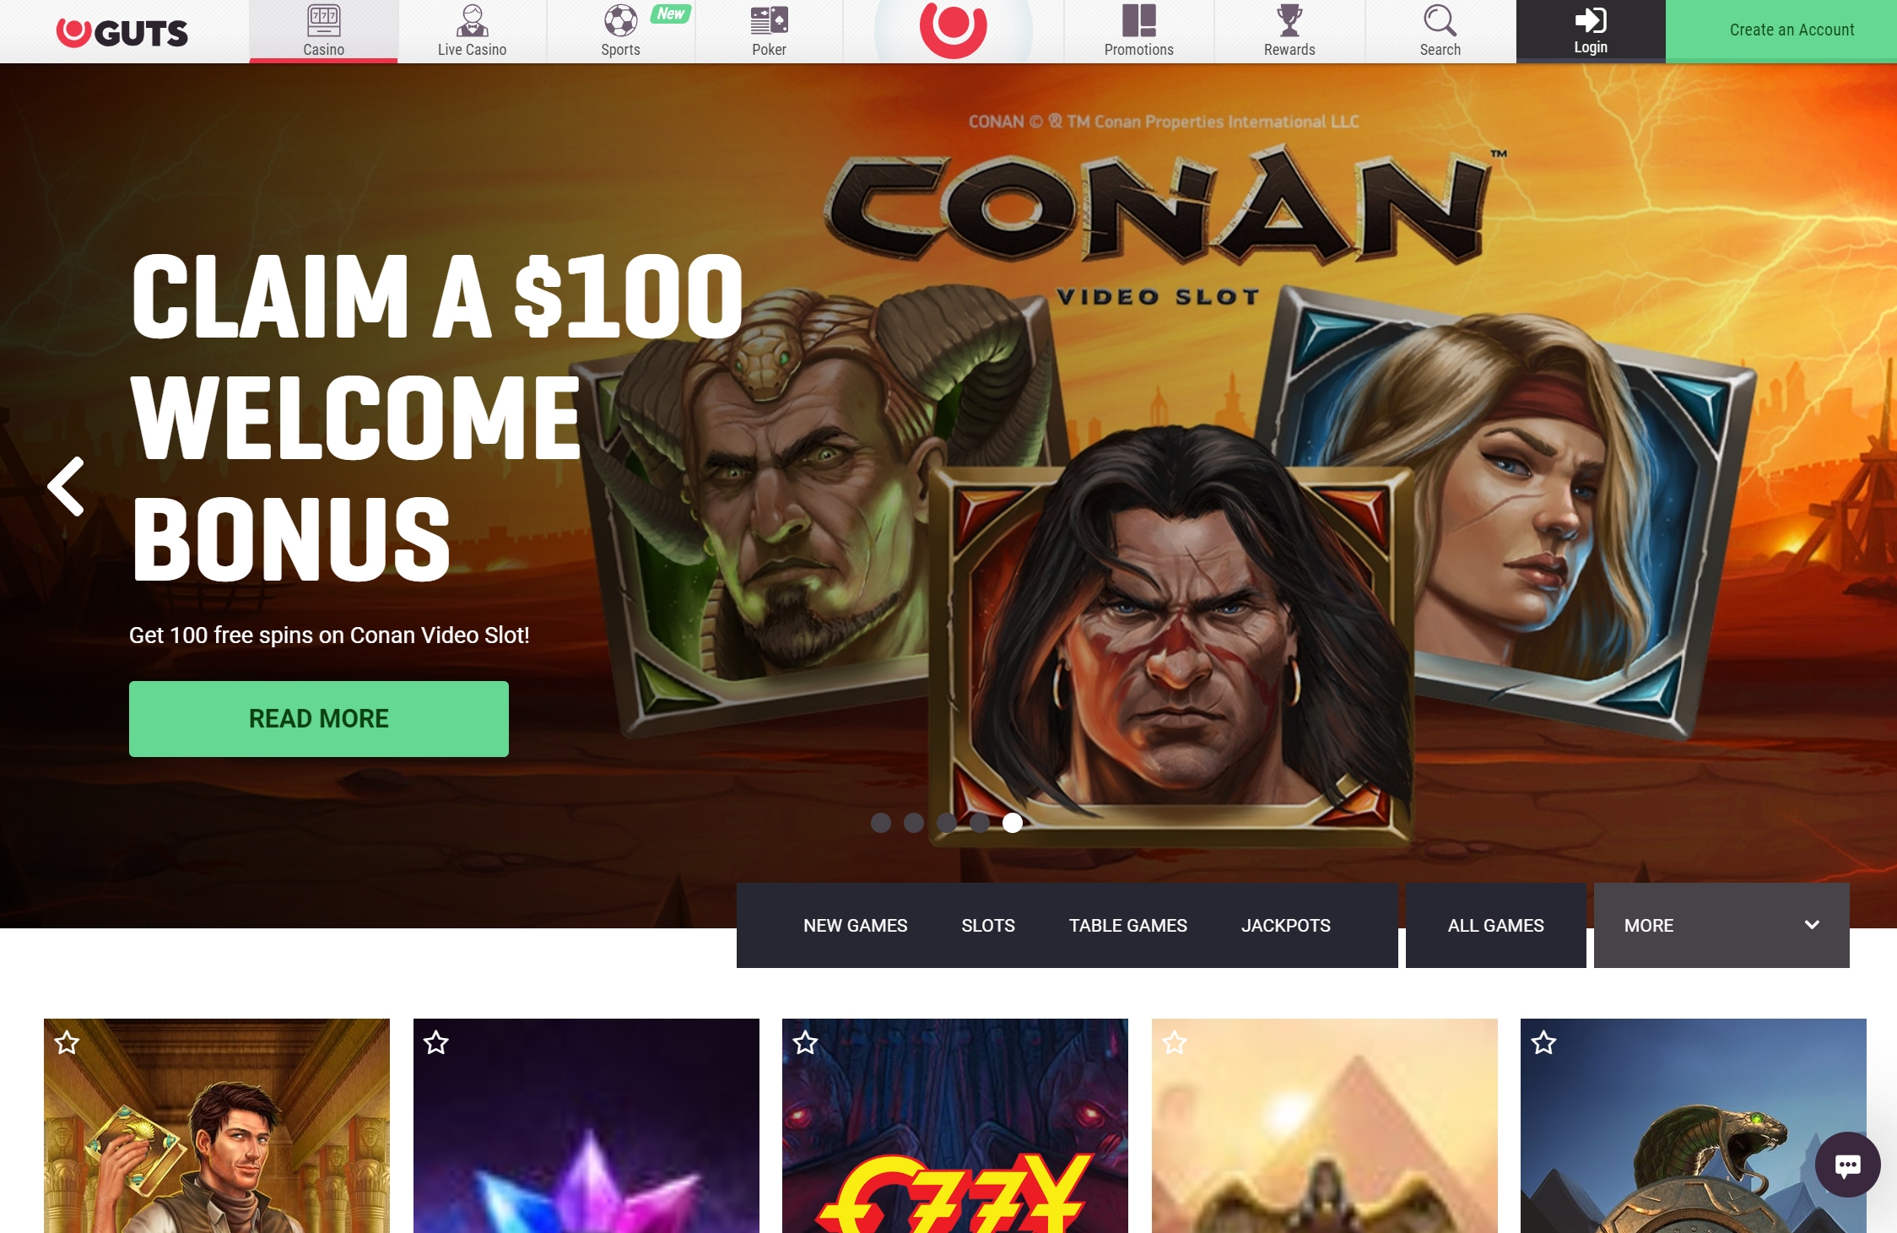The height and width of the screenshot is (1233, 1897).
Task: Open the live chat bubble icon
Action: (x=1848, y=1165)
